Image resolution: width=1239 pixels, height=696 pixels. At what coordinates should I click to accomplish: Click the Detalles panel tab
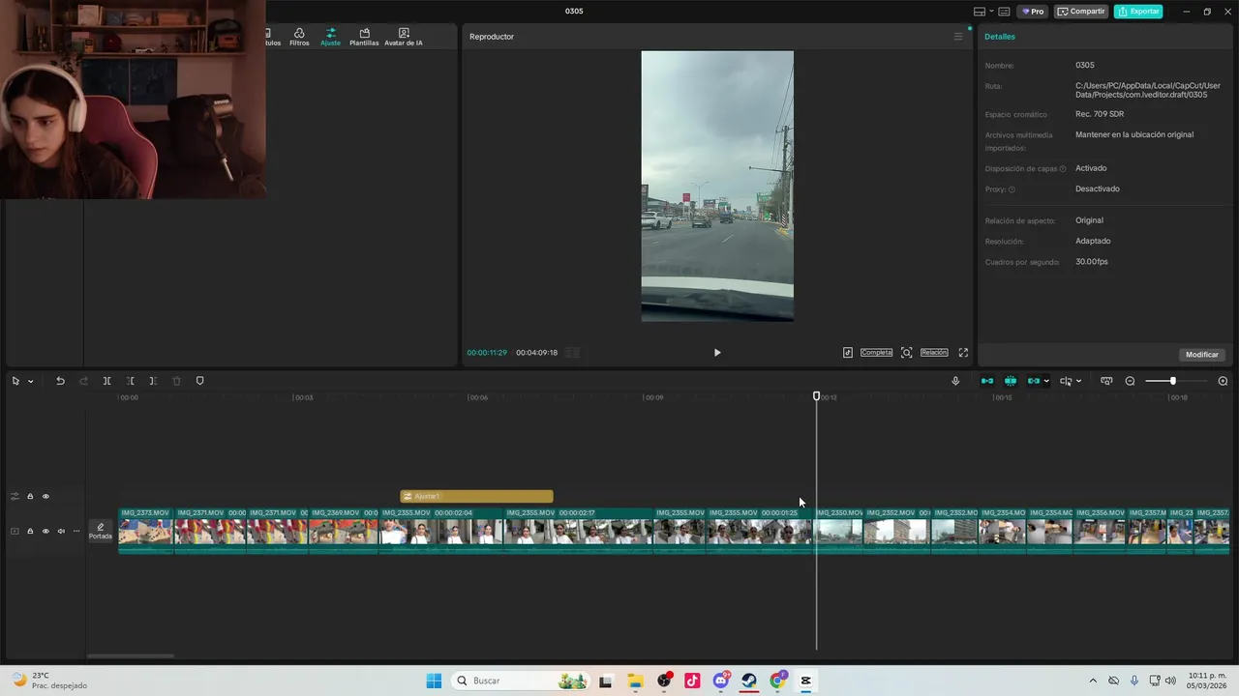[1000, 37]
